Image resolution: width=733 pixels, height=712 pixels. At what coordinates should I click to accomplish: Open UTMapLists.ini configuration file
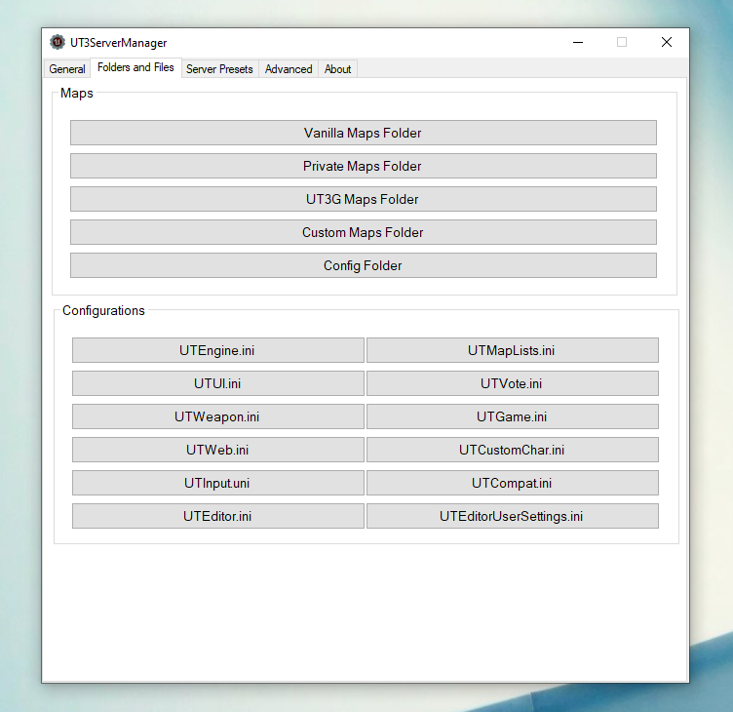[x=513, y=350]
